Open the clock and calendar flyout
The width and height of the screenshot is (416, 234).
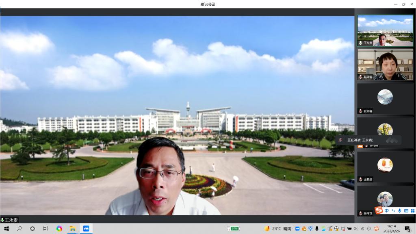(x=391, y=229)
